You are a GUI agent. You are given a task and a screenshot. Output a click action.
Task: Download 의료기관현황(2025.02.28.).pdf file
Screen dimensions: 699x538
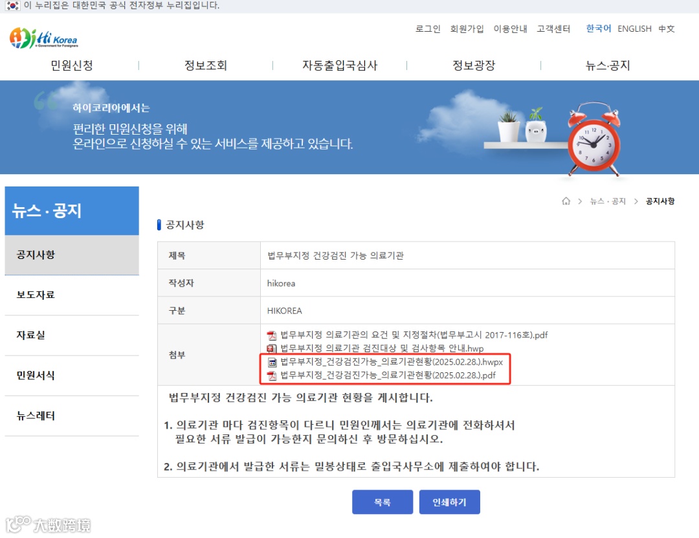pyautogui.click(x=388, y=375)
